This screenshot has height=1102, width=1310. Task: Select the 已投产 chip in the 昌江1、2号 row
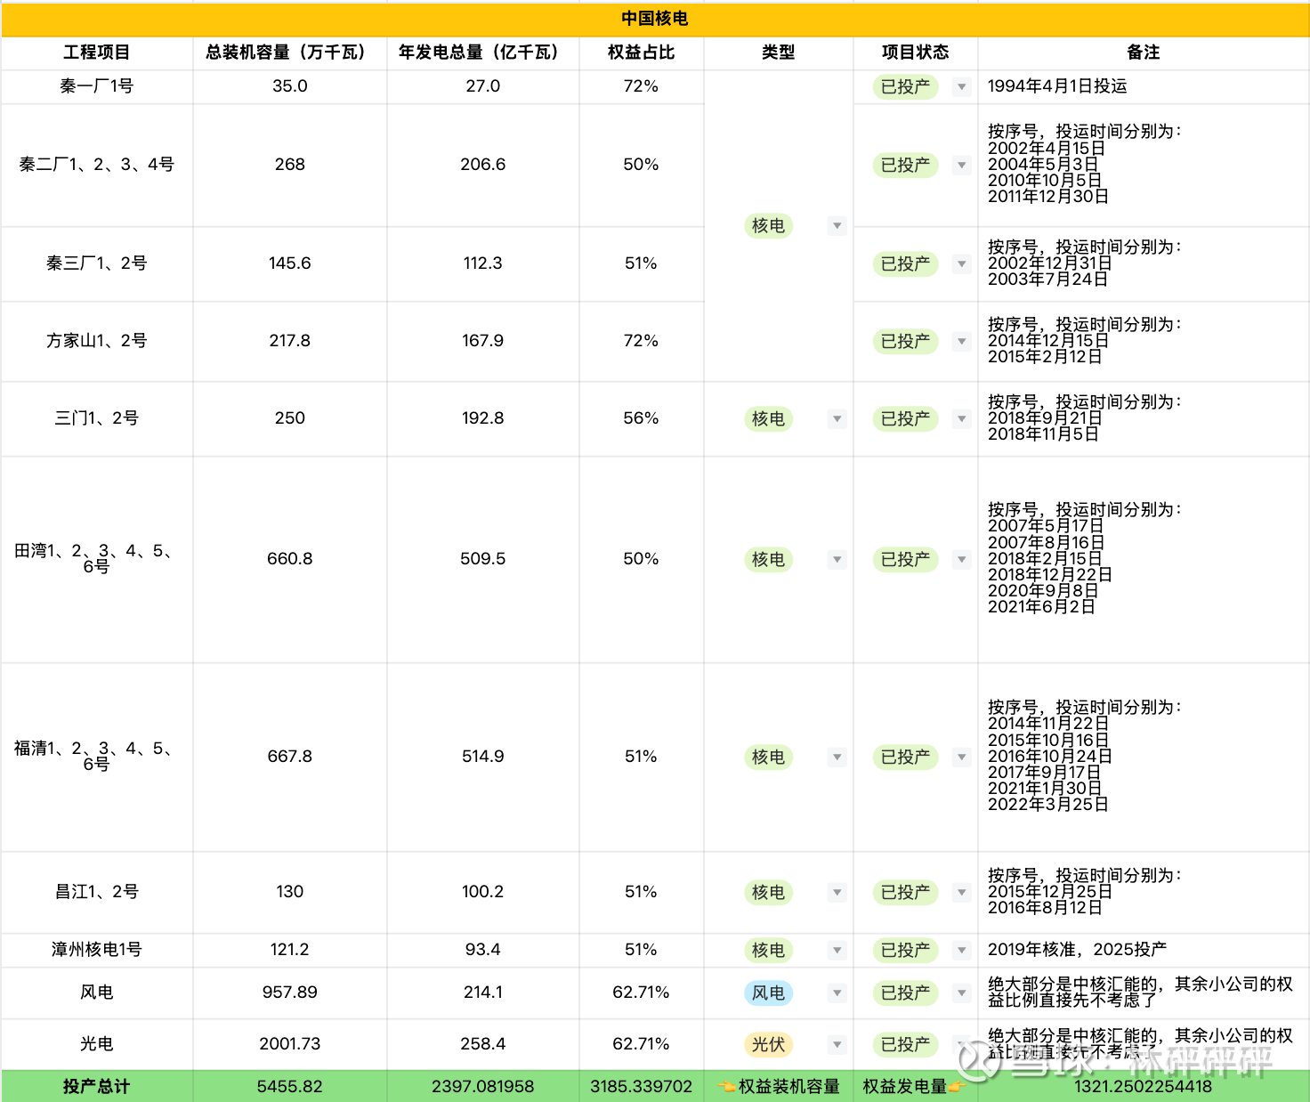coord(905,892)
